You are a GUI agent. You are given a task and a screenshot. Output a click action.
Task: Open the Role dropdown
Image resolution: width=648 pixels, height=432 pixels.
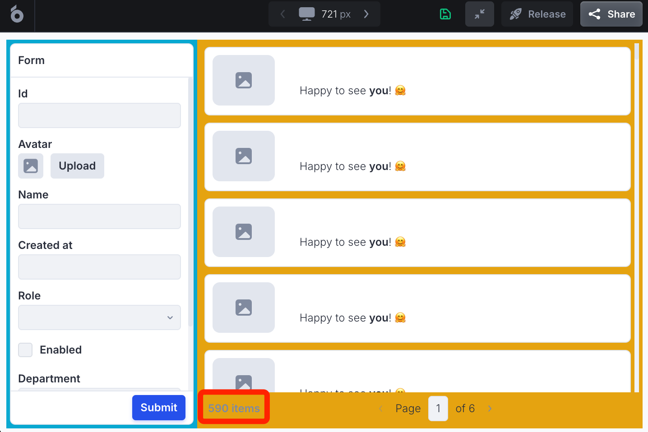tap(99, 317)
